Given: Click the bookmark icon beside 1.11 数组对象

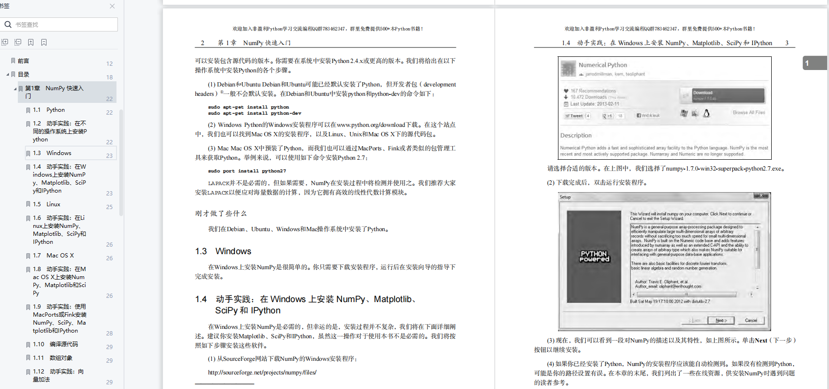Looking at the screenshot, I should pyautogui.click(x=28, y=358).
